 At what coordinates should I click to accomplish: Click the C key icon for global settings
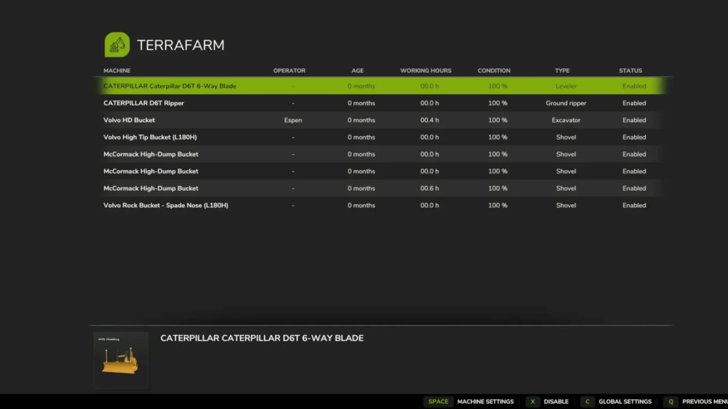coord(587,402)
